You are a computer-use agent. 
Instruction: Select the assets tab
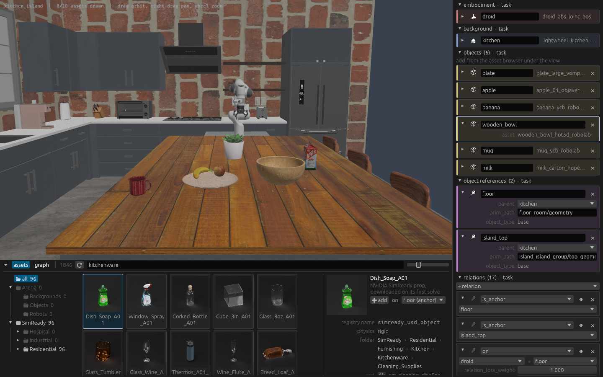[x=21, y=265]
